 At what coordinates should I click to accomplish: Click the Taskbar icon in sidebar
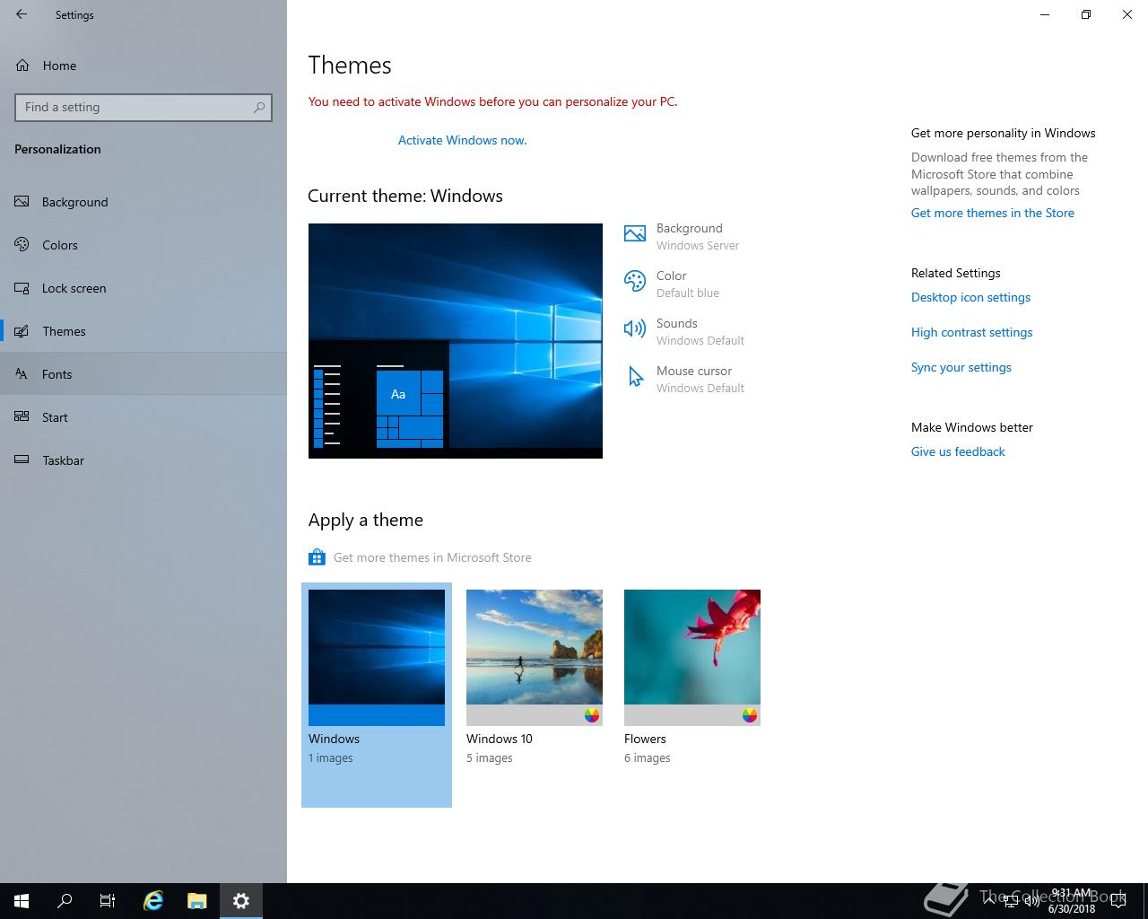(22, 460)
